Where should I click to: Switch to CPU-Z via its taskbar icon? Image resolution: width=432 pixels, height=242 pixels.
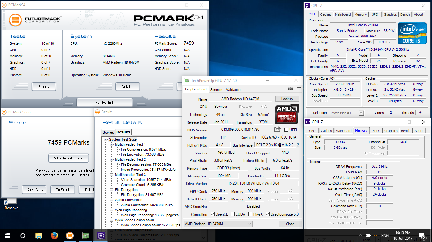[x=101, y=235]
